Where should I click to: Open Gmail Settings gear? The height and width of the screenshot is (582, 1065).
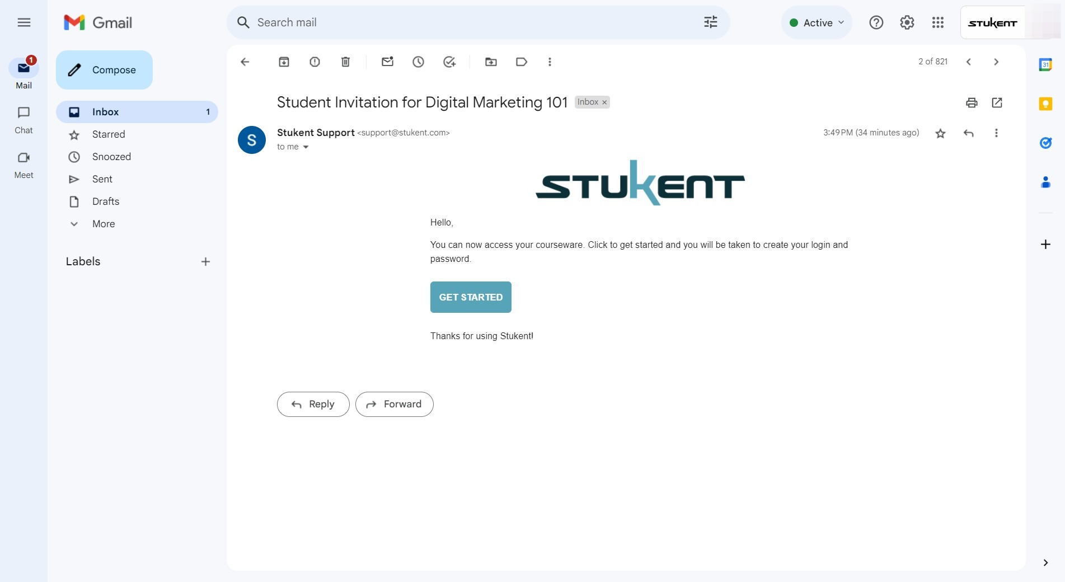(x=907, y=22)
